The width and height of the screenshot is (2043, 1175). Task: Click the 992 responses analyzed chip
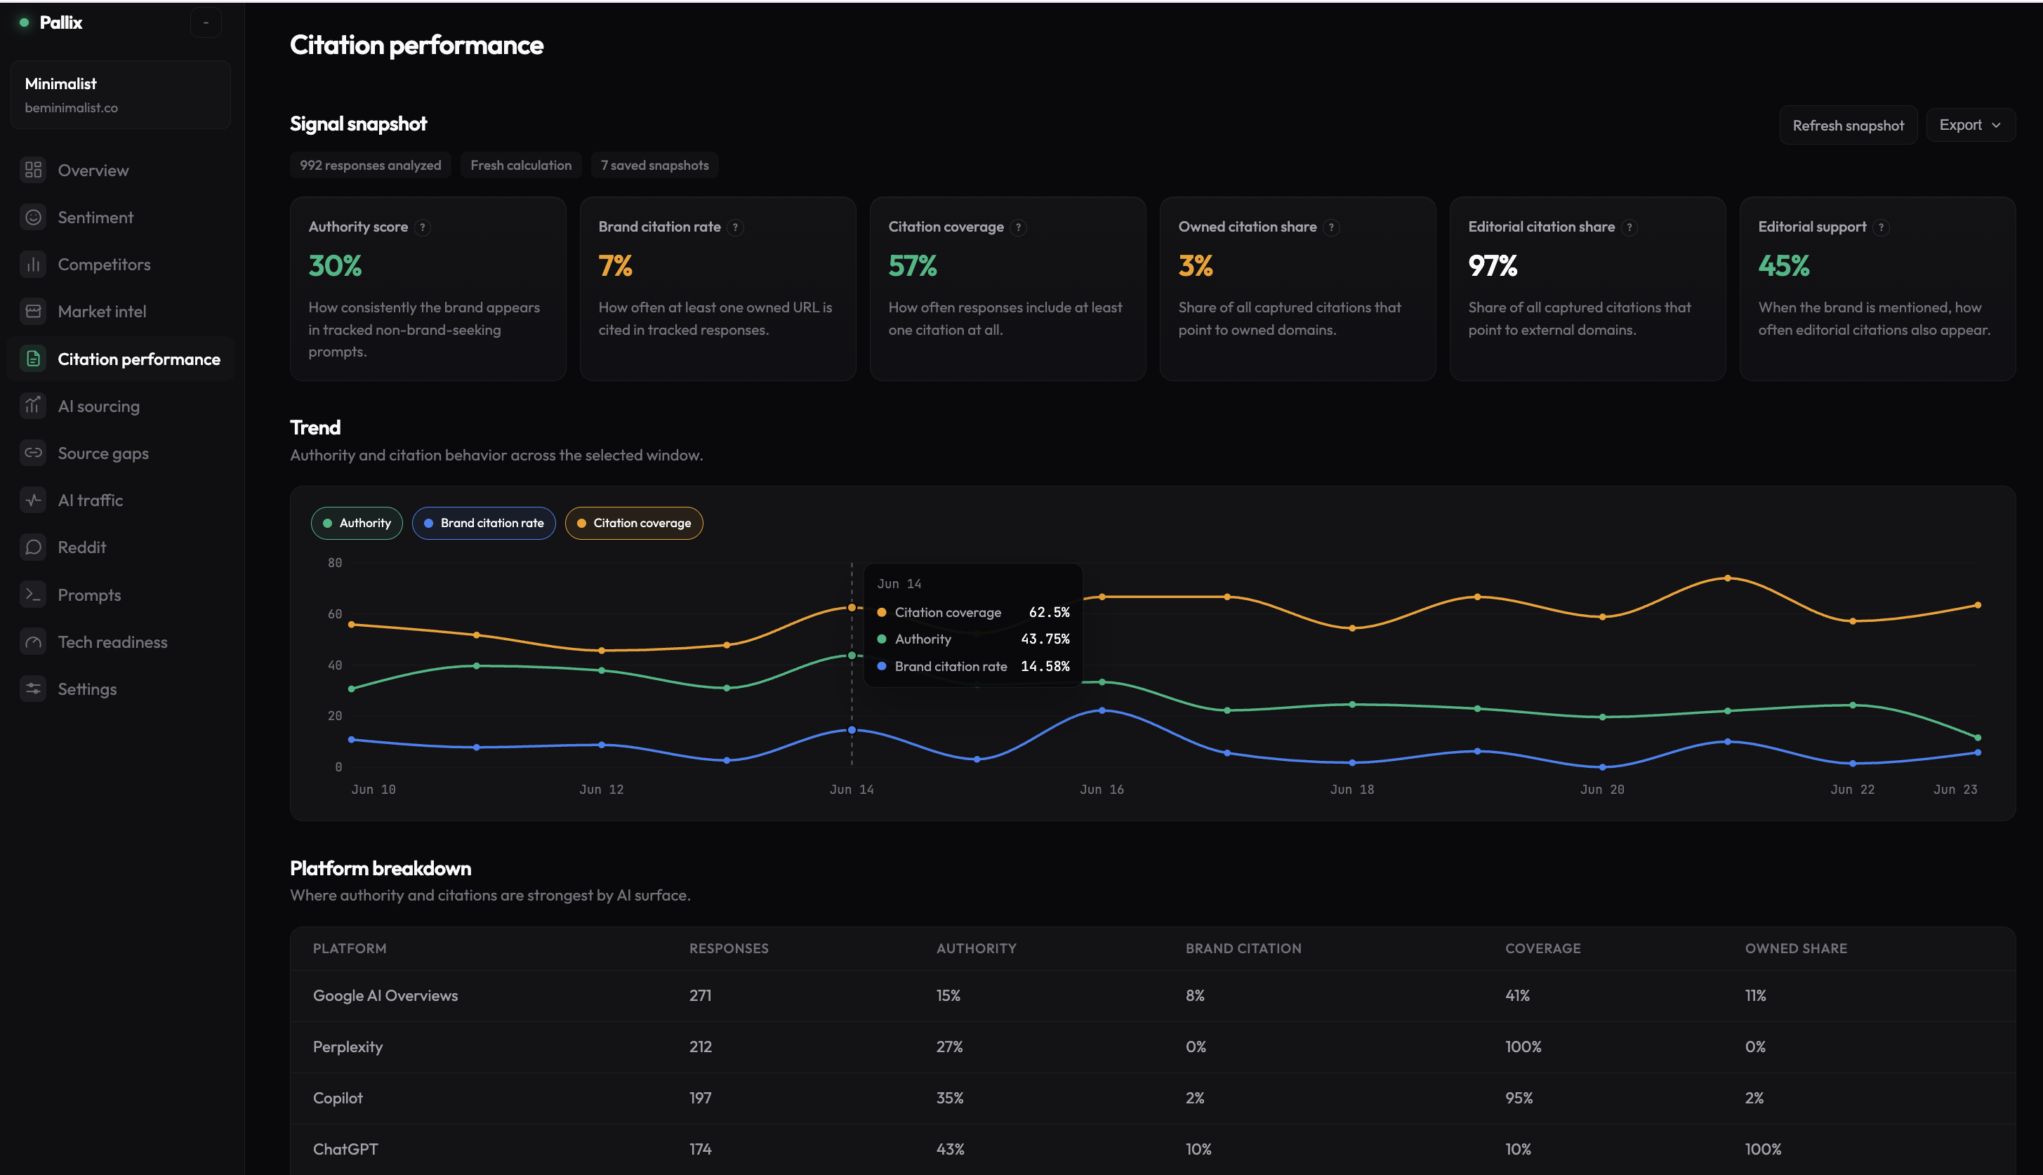371,166
